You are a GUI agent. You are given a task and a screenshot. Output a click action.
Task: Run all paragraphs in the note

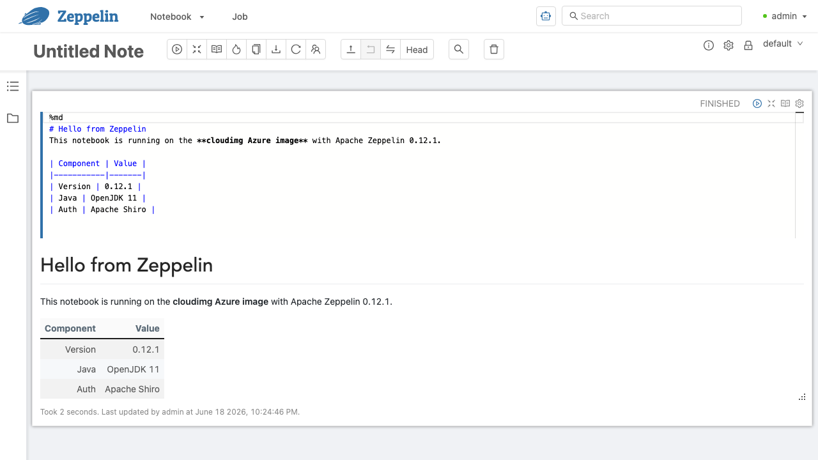click(177, 49)
